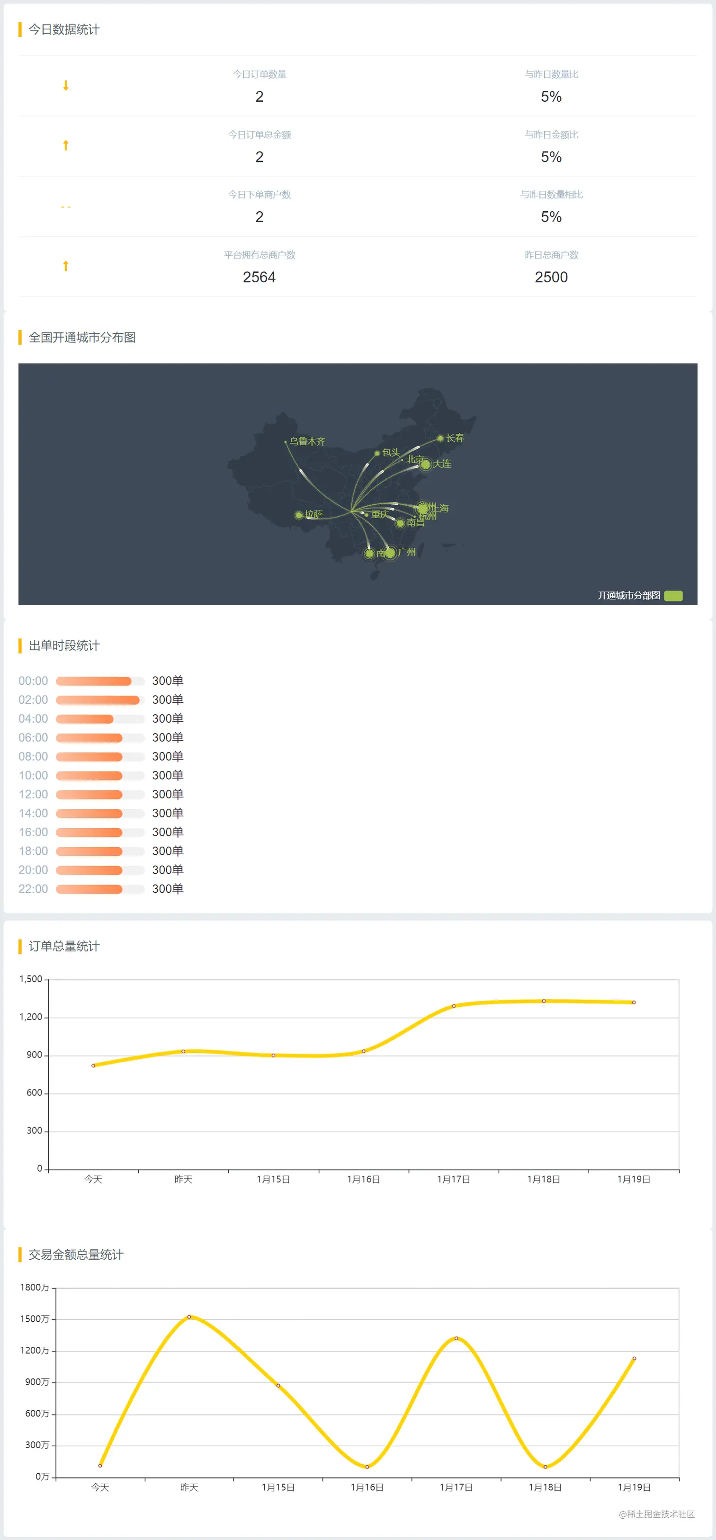Click the 北京 label on map

click(415, 460)
